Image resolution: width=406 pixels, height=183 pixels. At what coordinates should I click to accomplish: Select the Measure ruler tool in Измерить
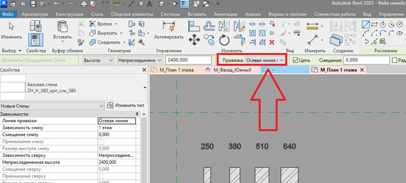312,26
